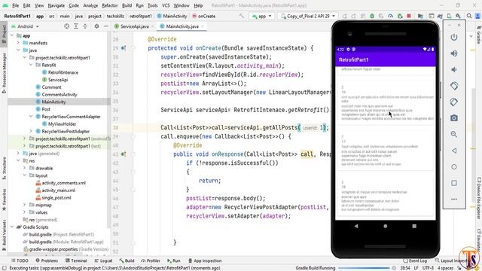
Task: Open the Terminal tool window
Action: (75, 260)
